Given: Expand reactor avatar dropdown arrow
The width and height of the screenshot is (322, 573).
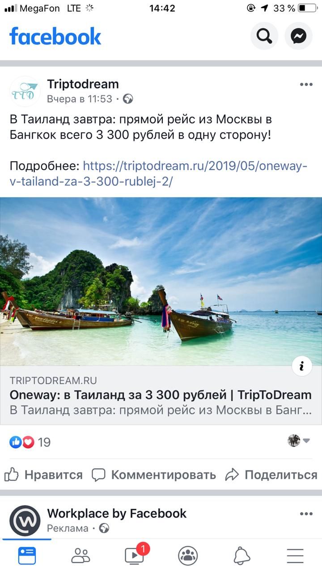Looking at the screenshot, I should 306,441.
